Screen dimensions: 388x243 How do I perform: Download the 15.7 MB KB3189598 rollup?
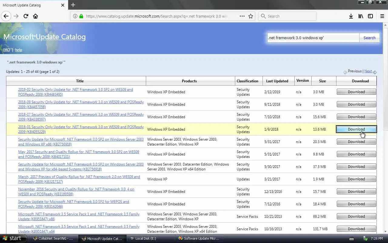(x=356, y=192)
